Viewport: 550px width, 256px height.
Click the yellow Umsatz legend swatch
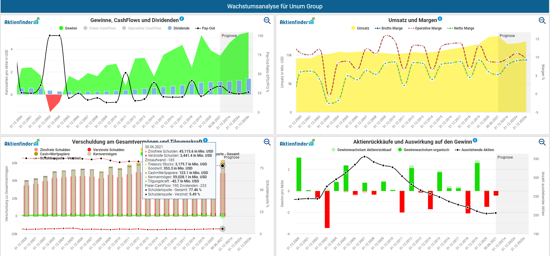[x=353, y=28]
